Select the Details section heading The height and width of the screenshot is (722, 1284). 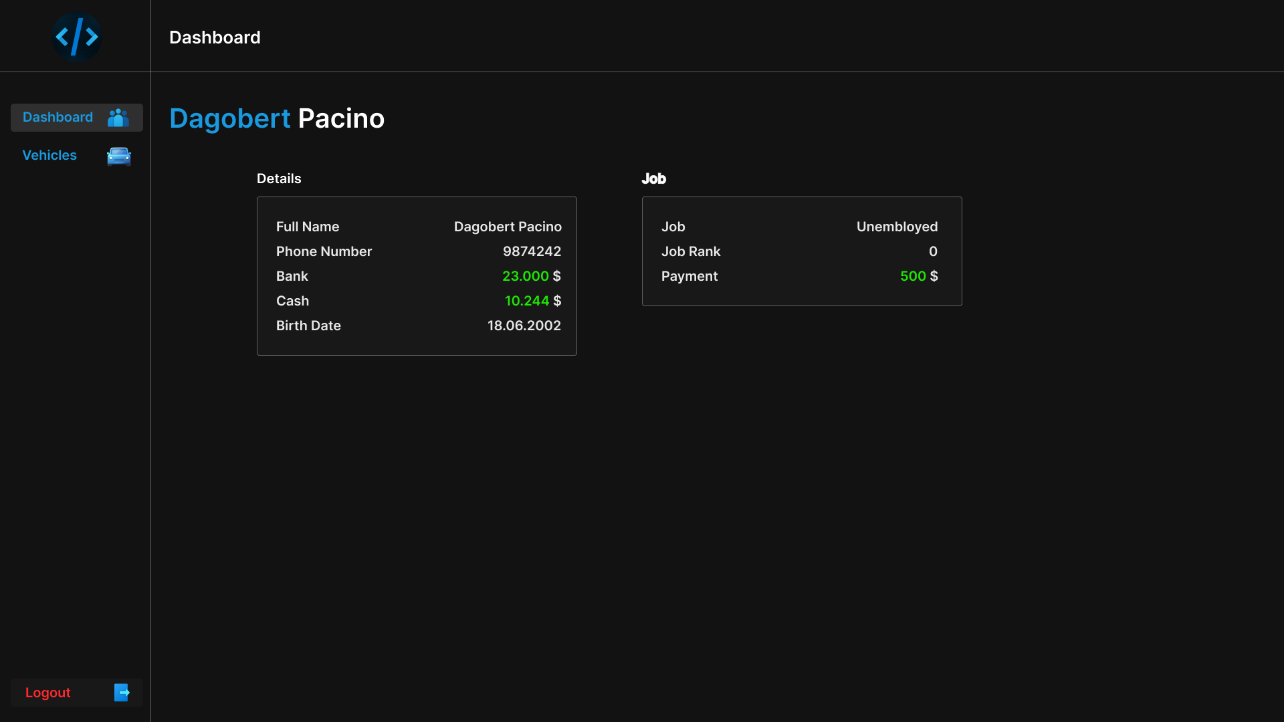point(279,178)
